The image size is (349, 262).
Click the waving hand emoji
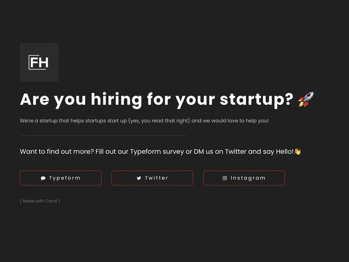(298, 152)
